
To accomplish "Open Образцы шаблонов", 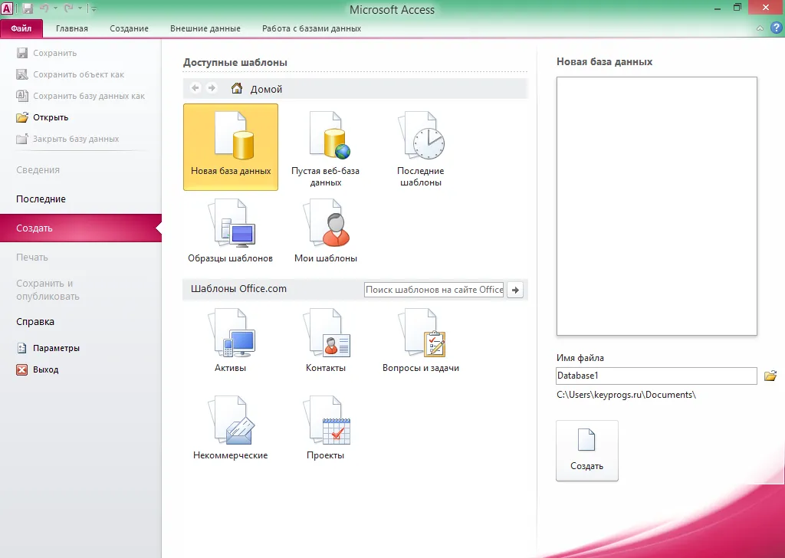I will 230,231.
